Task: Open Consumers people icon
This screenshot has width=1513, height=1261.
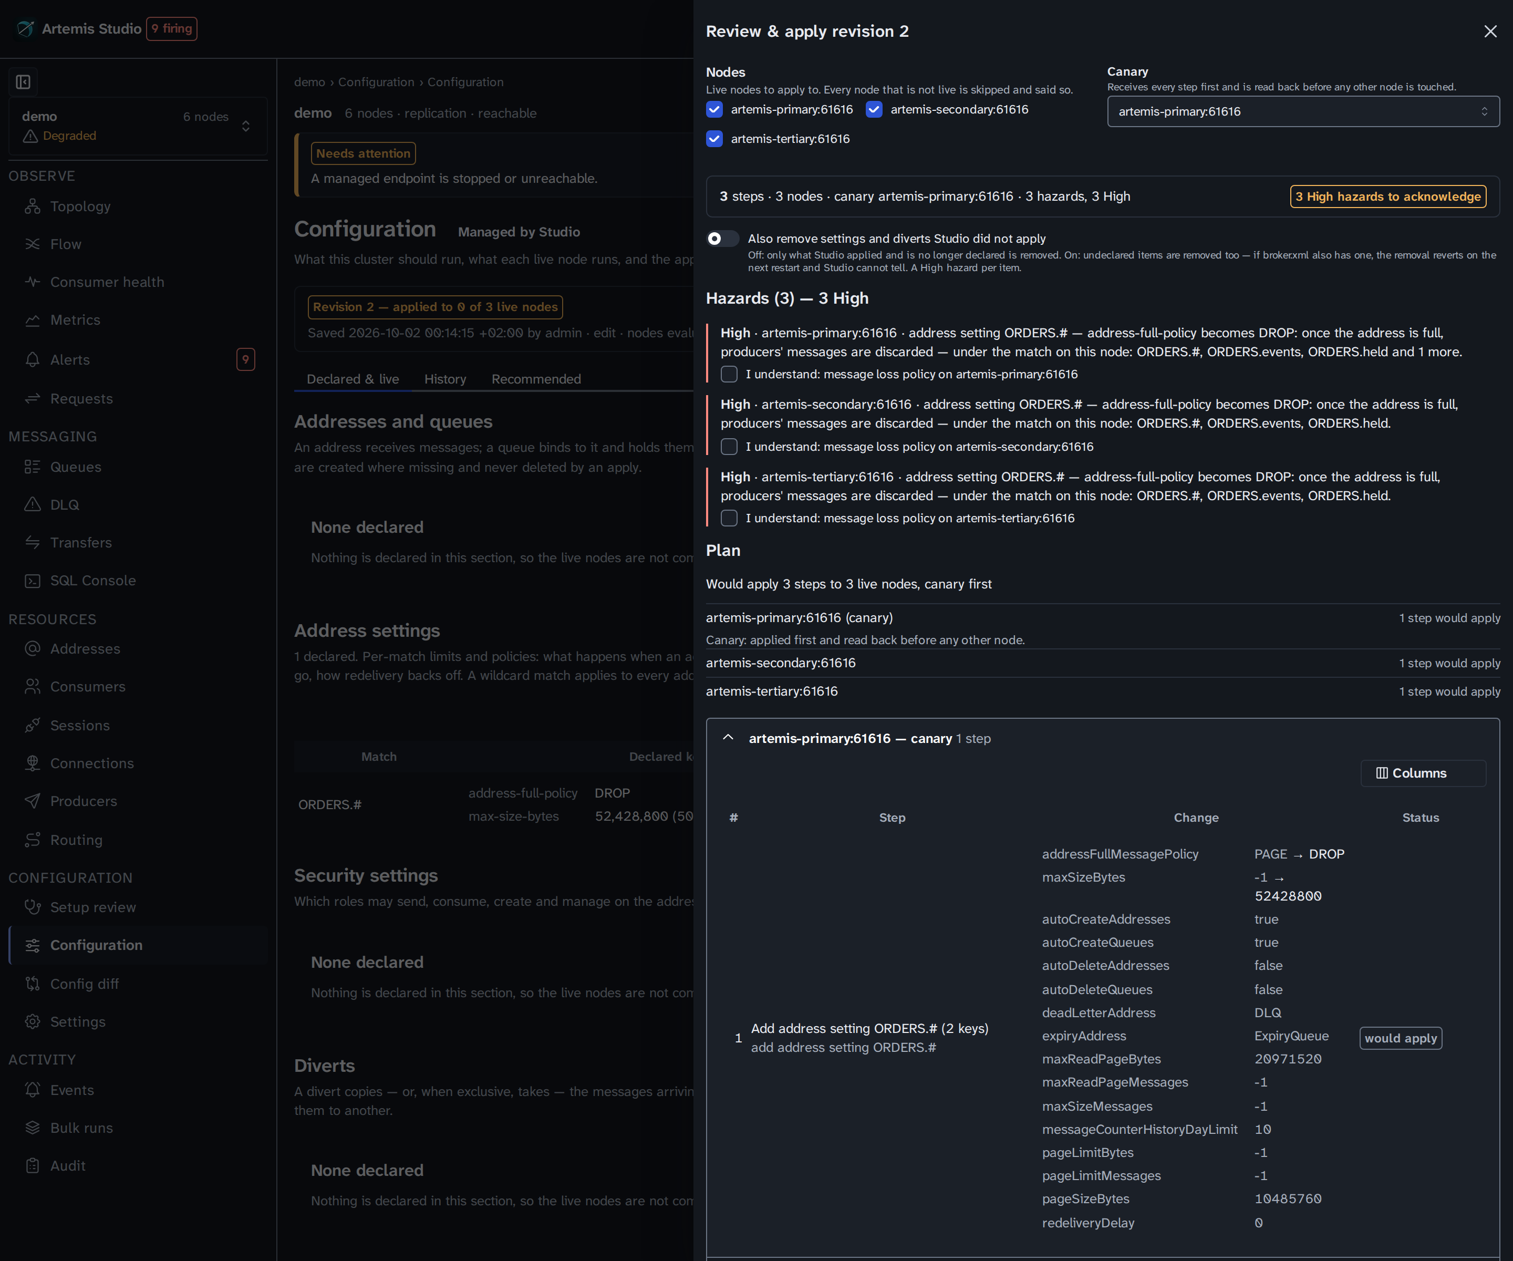Action: pos(33,687)
